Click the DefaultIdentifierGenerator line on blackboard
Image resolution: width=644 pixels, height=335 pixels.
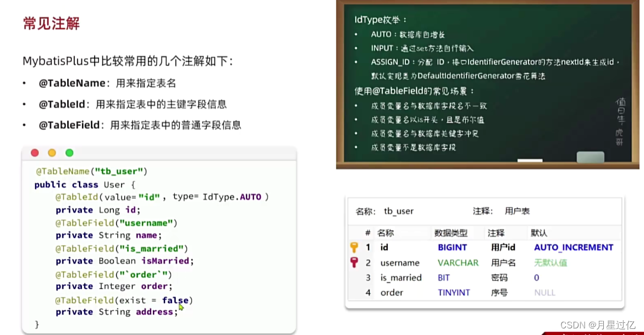pyautogui.click(x=458, y=76)
